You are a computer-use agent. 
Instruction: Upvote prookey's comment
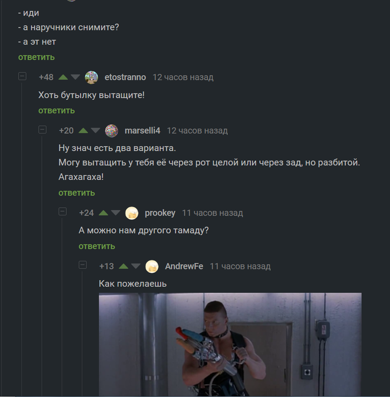tap(104, 213)
